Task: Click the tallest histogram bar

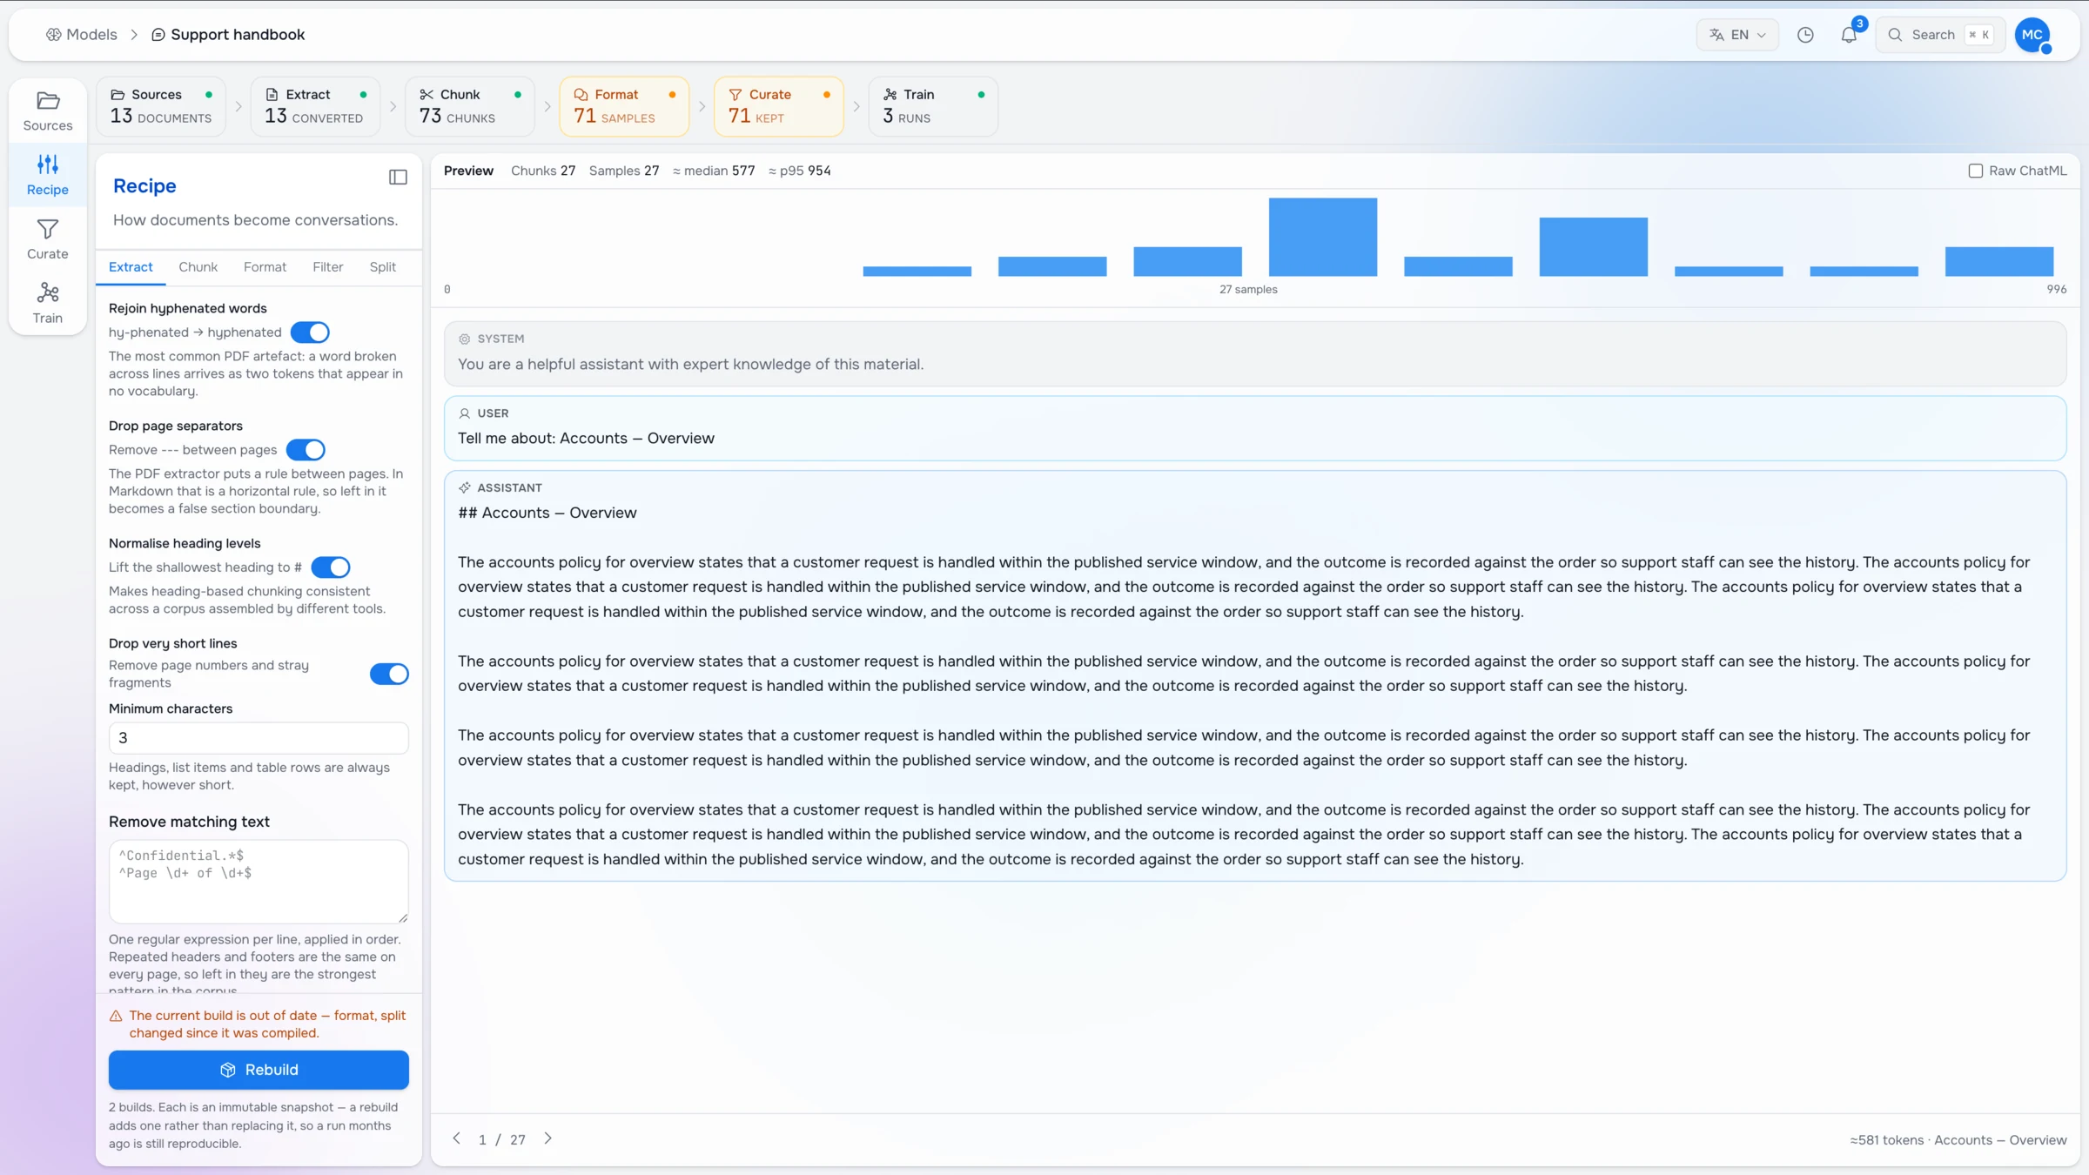Action: click(1323, 237)
